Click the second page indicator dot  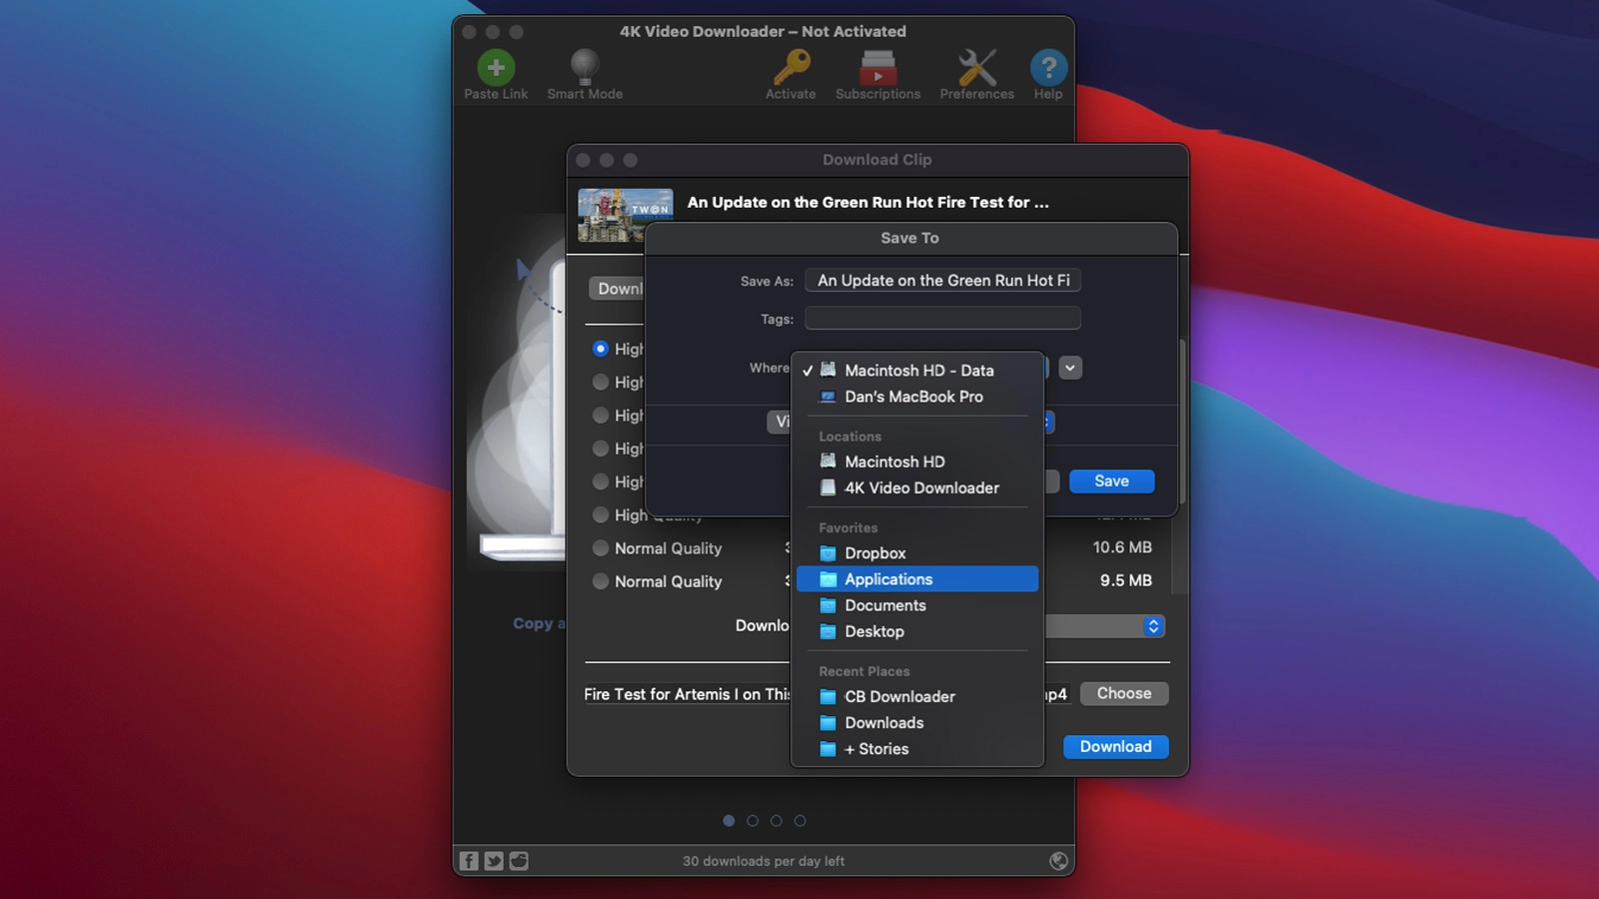(753, 821)
